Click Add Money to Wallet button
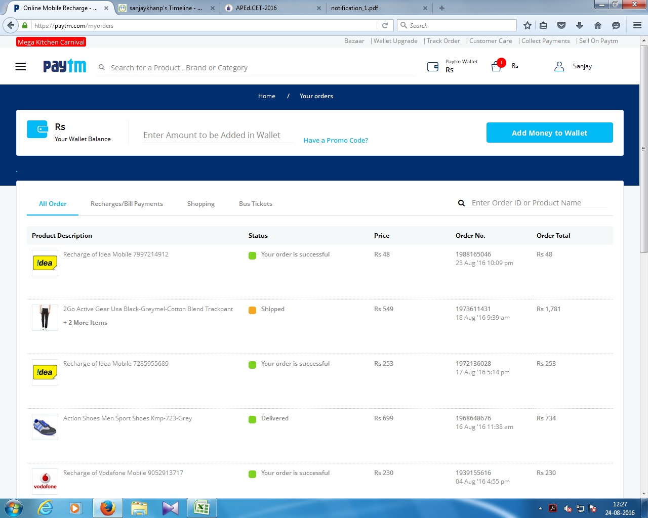The height and width of the screenshot is (518, 648). point(549,133)
